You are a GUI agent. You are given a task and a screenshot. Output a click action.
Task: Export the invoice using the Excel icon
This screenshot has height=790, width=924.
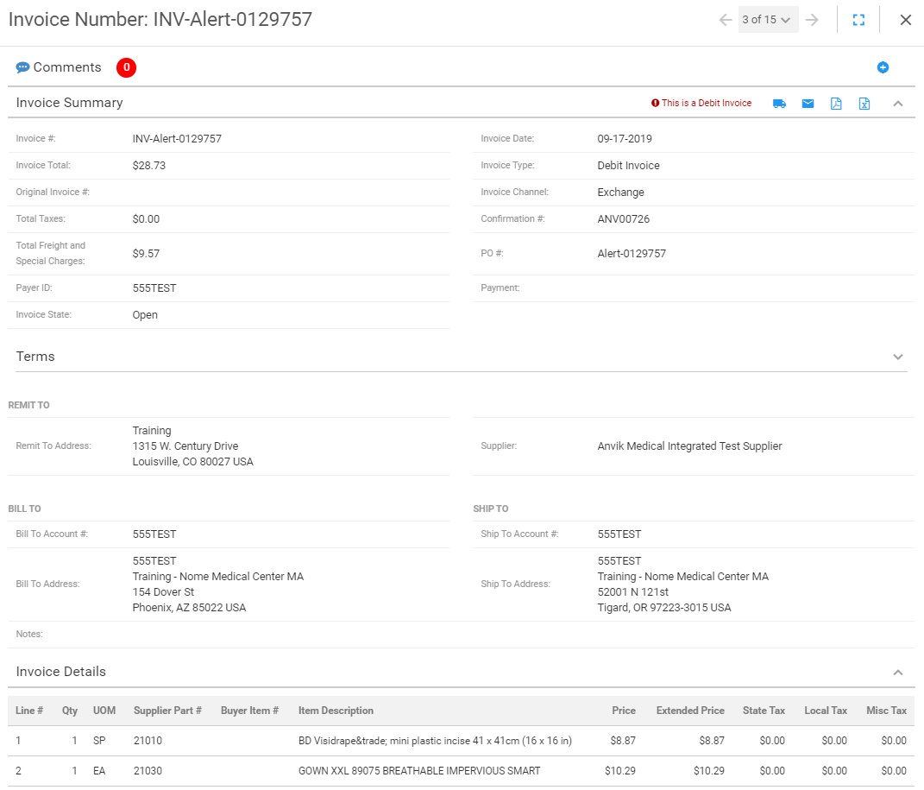pyautogui.click(x=864, y=103)
